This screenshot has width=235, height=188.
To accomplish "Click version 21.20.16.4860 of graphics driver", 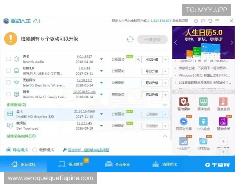I will pos(84,111).
